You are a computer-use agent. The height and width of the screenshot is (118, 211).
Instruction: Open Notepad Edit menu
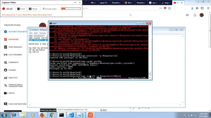[36, 33]
